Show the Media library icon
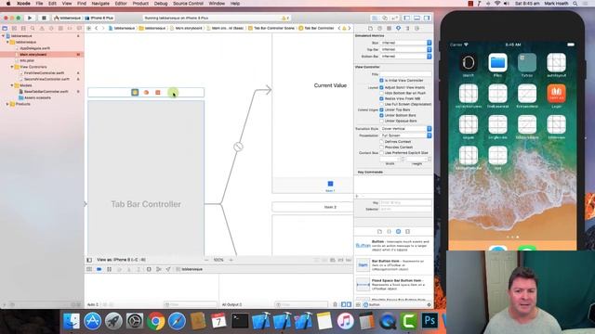This screenshot has width=595, height=334. coord(407,231)
